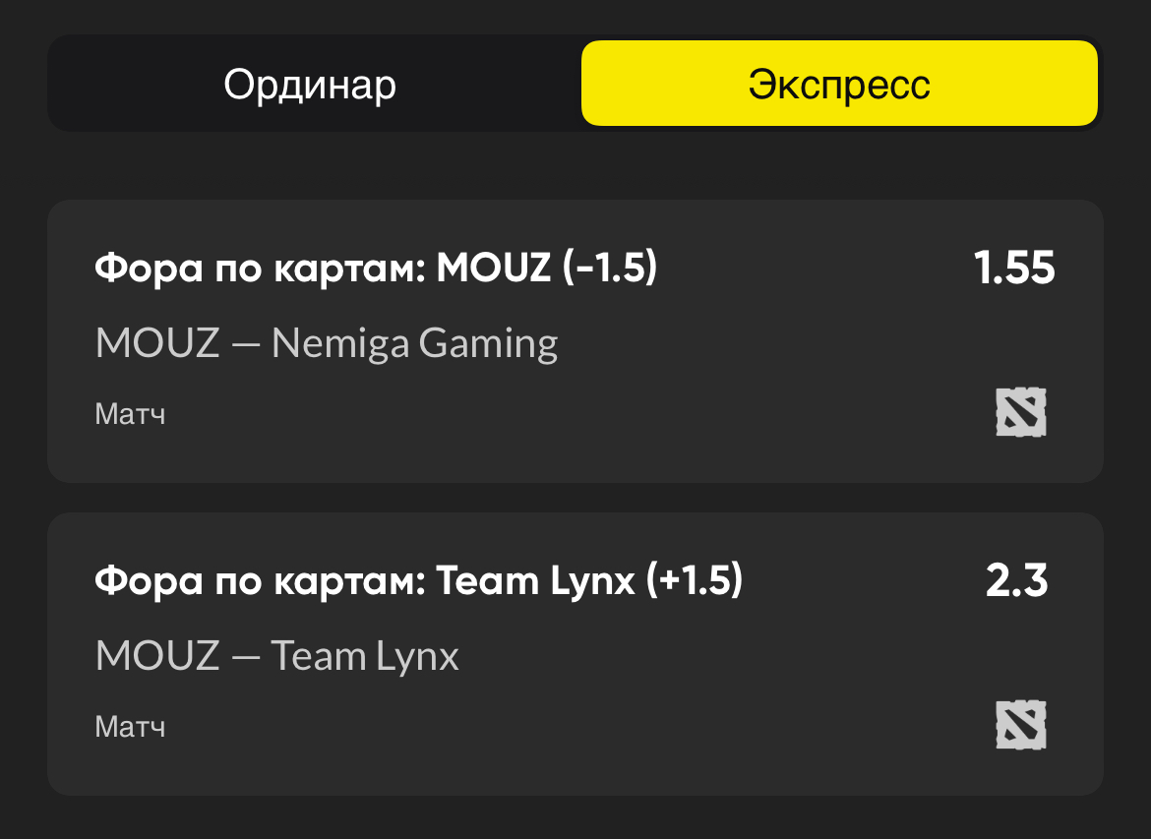Tap the 1.55 odds value
The image size is (1151, 839).
(1013, 268)
